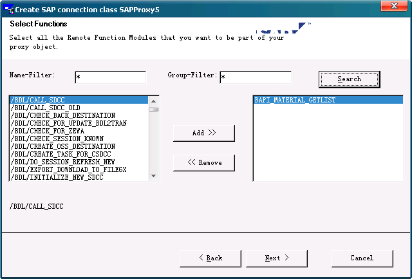Focus the Name-Filter input field
The image size is (412, 279).
[111, 77]
